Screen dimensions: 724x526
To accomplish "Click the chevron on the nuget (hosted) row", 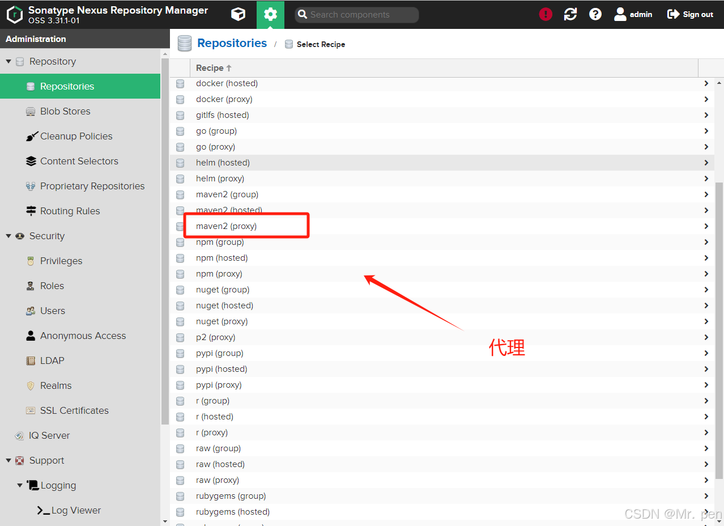I will [706, 306].
